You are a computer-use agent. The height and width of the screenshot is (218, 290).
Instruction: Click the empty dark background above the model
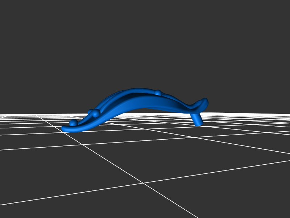[145, 44]
